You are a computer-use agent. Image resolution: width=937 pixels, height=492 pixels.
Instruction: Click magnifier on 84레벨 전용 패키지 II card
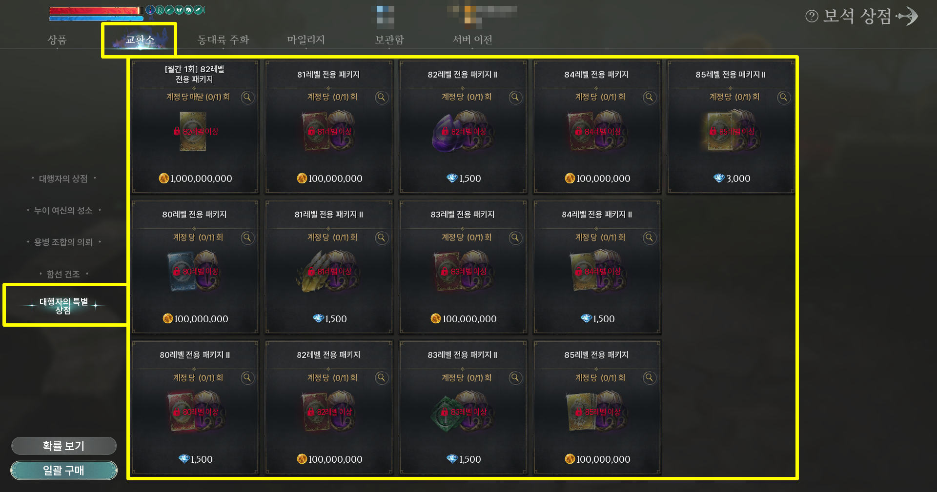pos(649,238)
